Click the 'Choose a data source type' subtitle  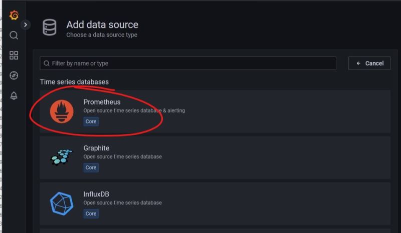pos(102,35)
